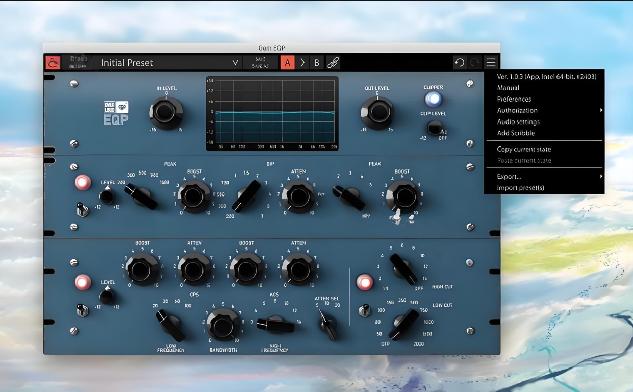Select the B comparison slot
Viewport: 633px width, 392px height.
point(317,63)
